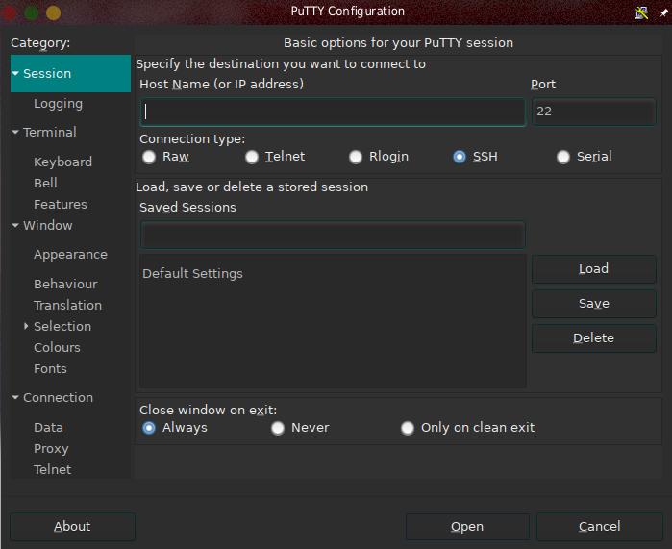
Task: Open the Appearance category
Action: click(71, 255)
